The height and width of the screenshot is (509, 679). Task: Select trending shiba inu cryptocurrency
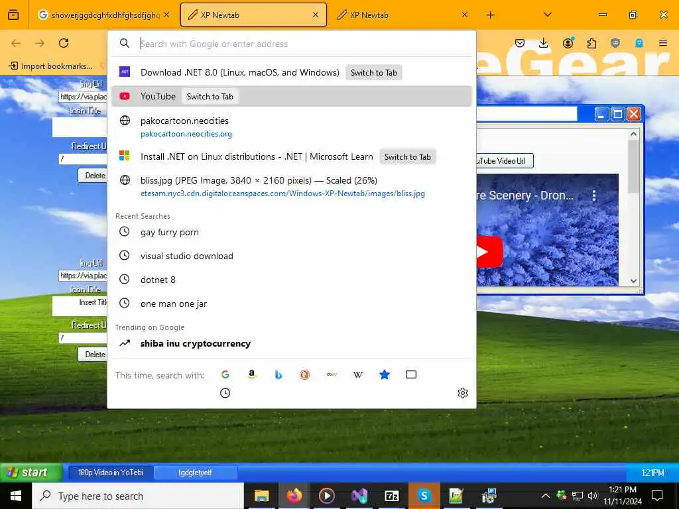pyautogui.click(x=292, y=343)
